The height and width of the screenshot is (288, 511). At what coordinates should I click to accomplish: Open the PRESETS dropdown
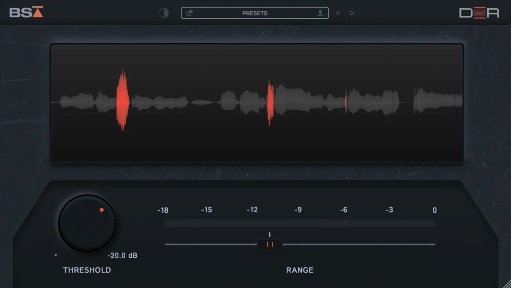point(255,13)
